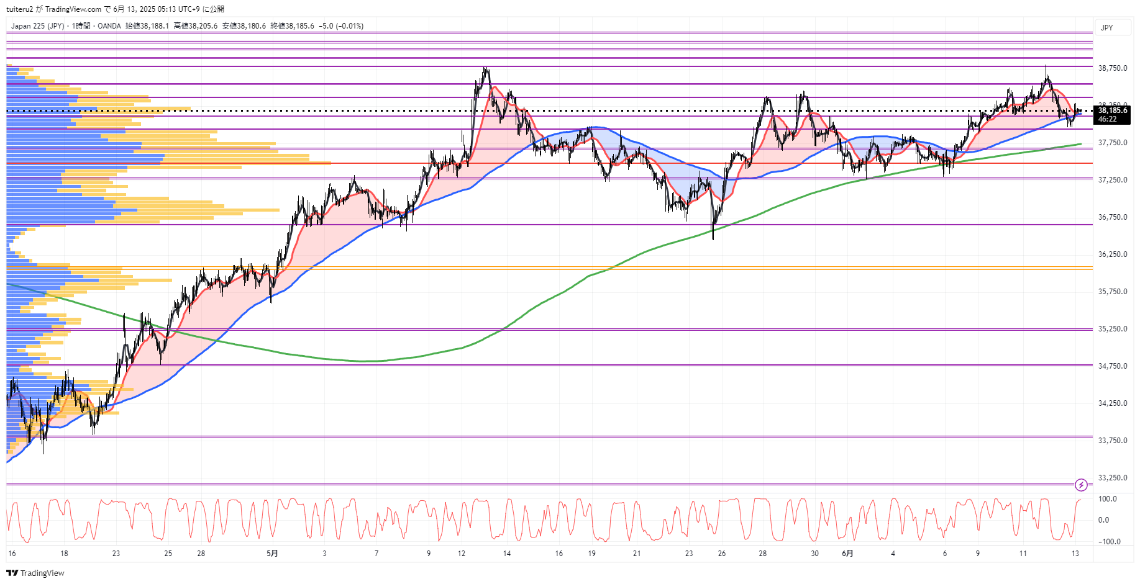
Task: Open the JPY currency selector
Action: (1107, 28)
